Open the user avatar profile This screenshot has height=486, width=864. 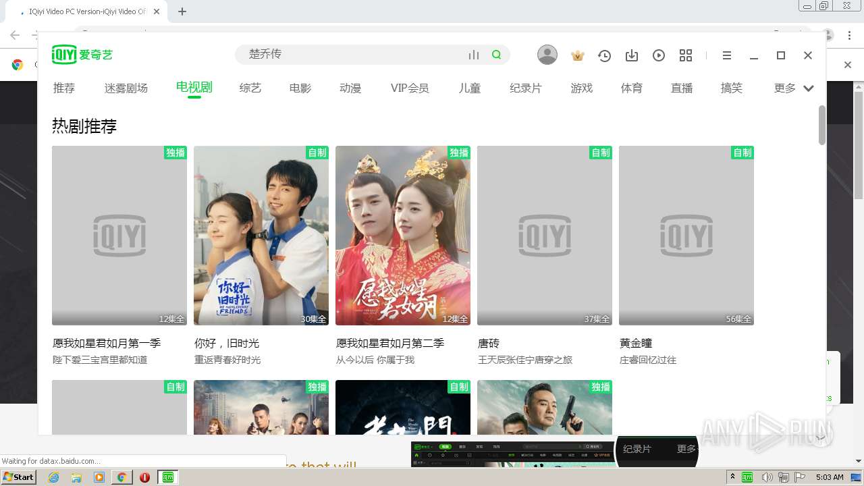pos(547,55)
